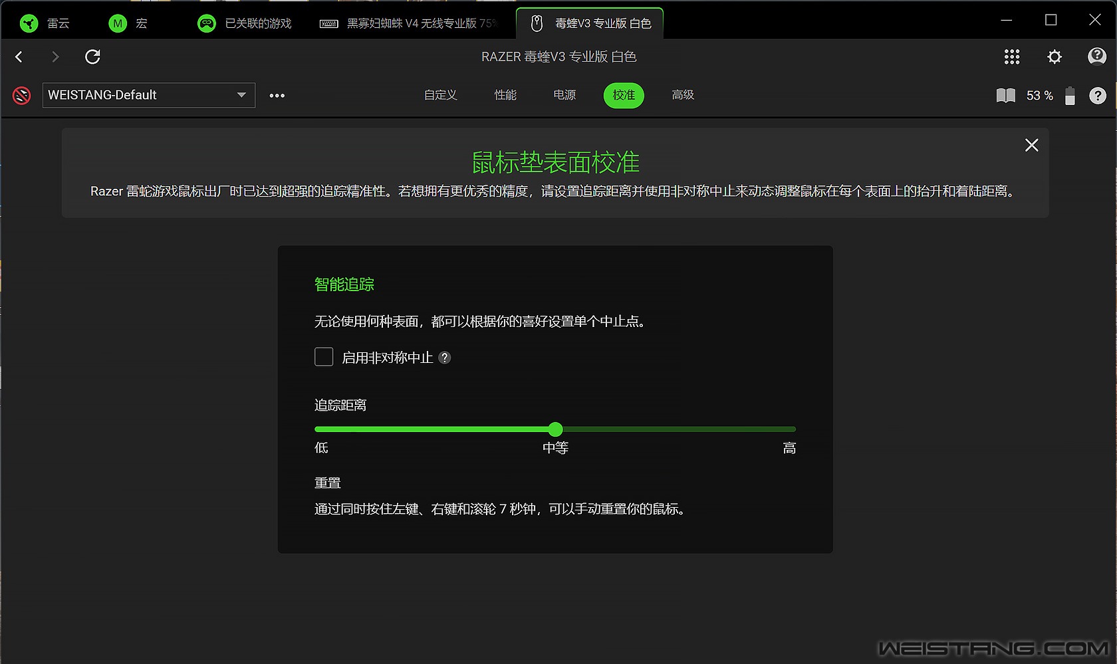The width and height of the screenshot is (1117, 664).
Task: Open the user guide book icon
Action: pos(1006,96)
